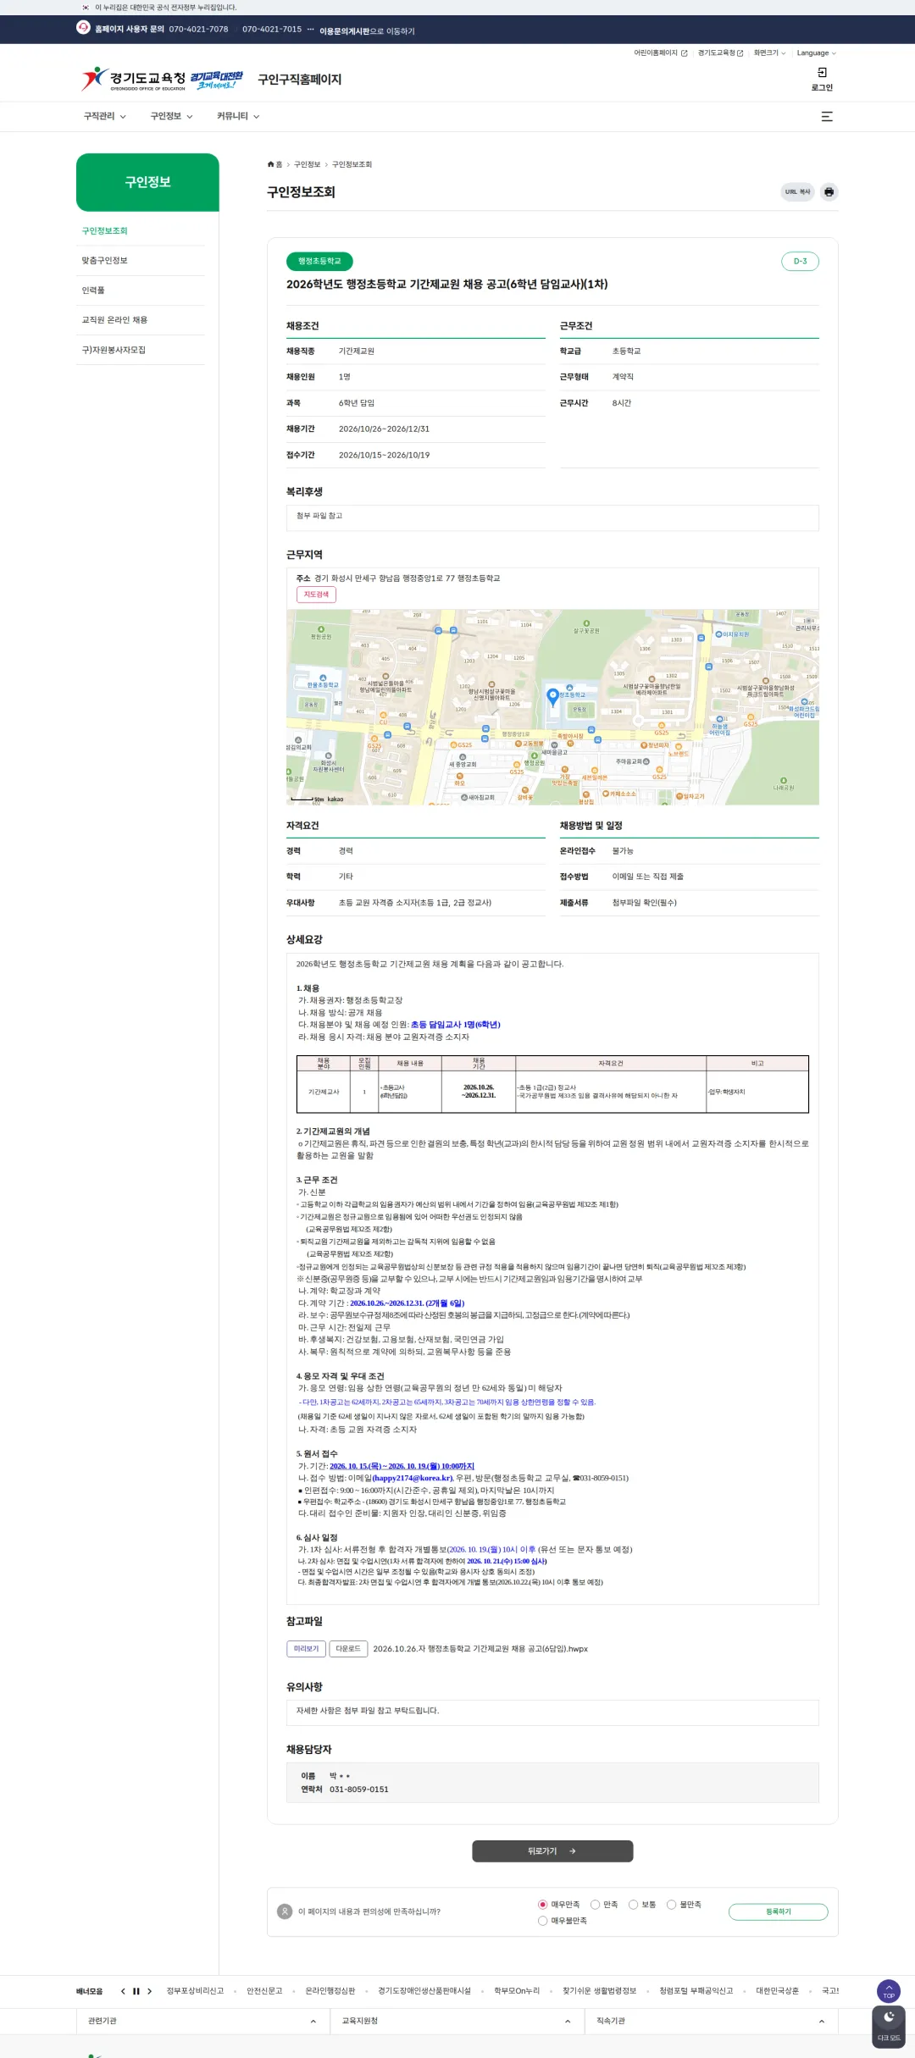Click attachment filename 2026.10.26.자 행정초등학교
This screenshot has width=915, height=2058.
point(480,1649)
